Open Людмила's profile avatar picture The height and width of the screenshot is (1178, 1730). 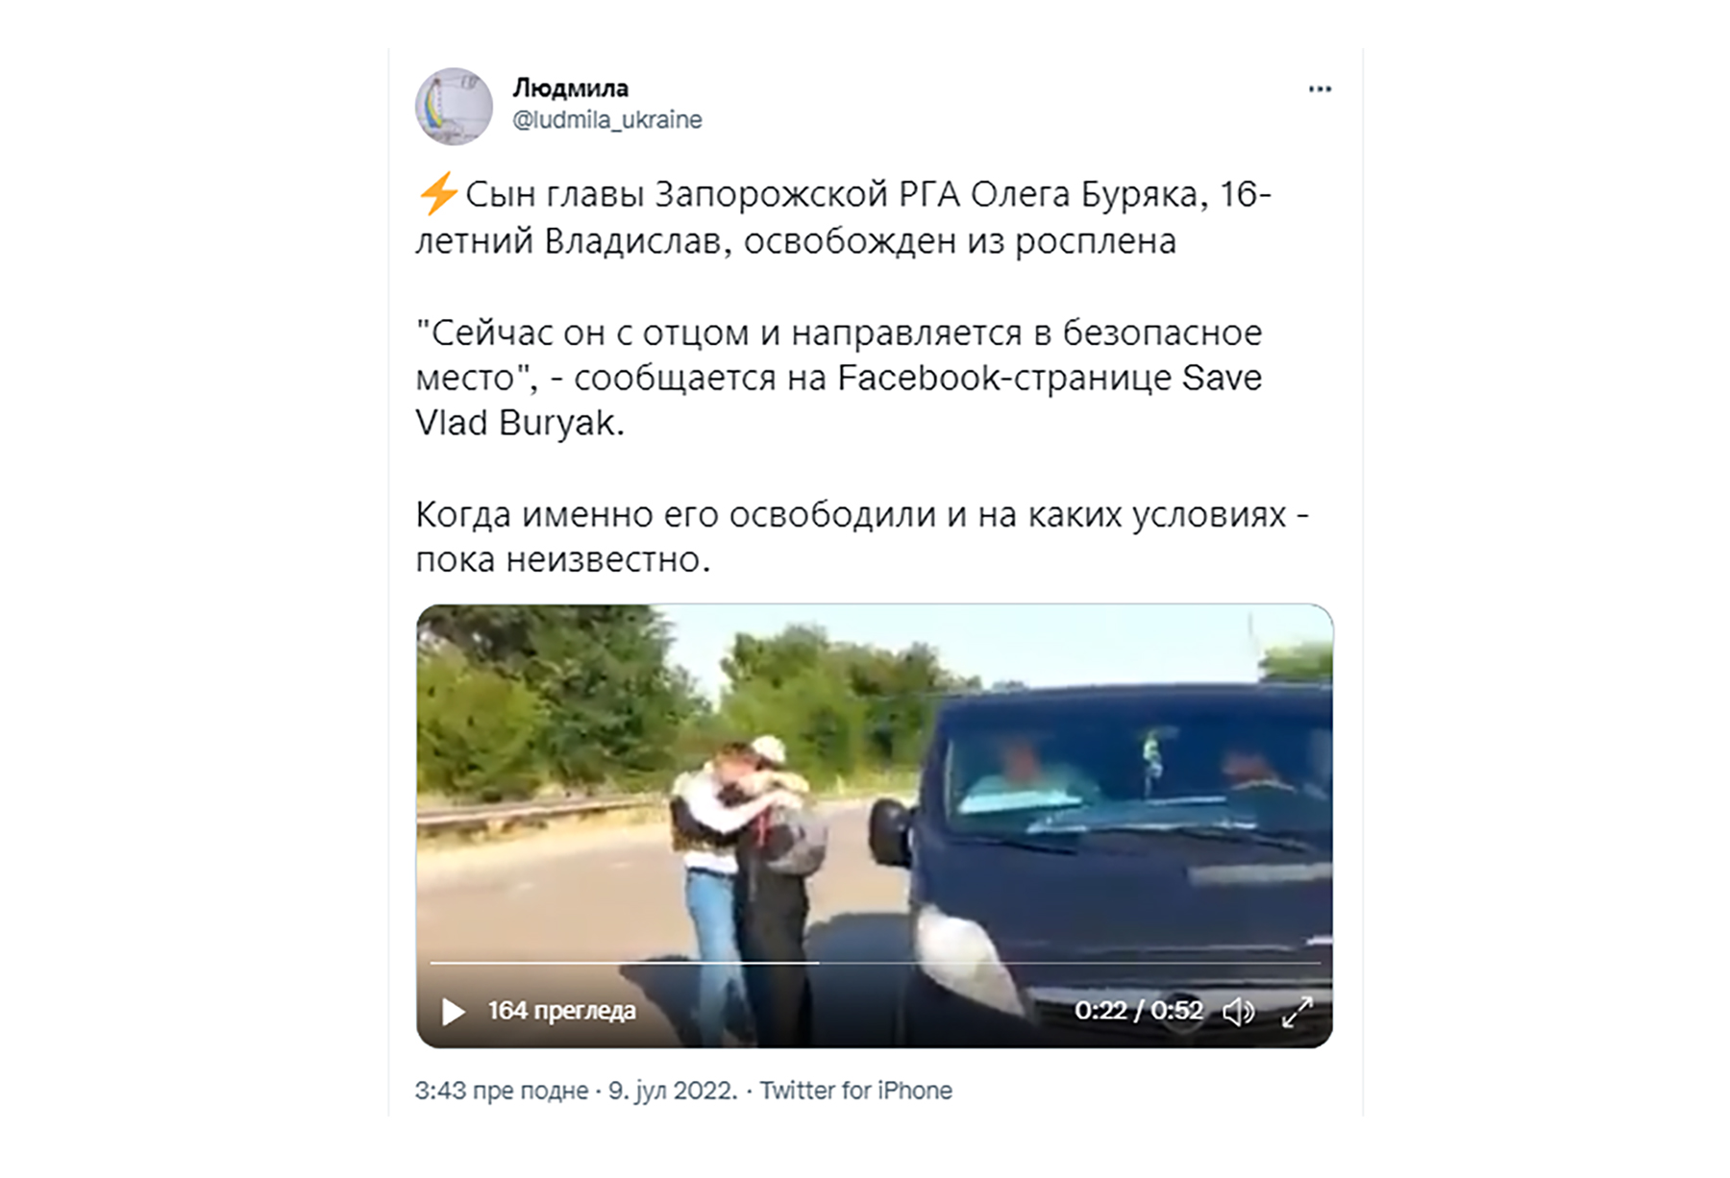(454, 106)
